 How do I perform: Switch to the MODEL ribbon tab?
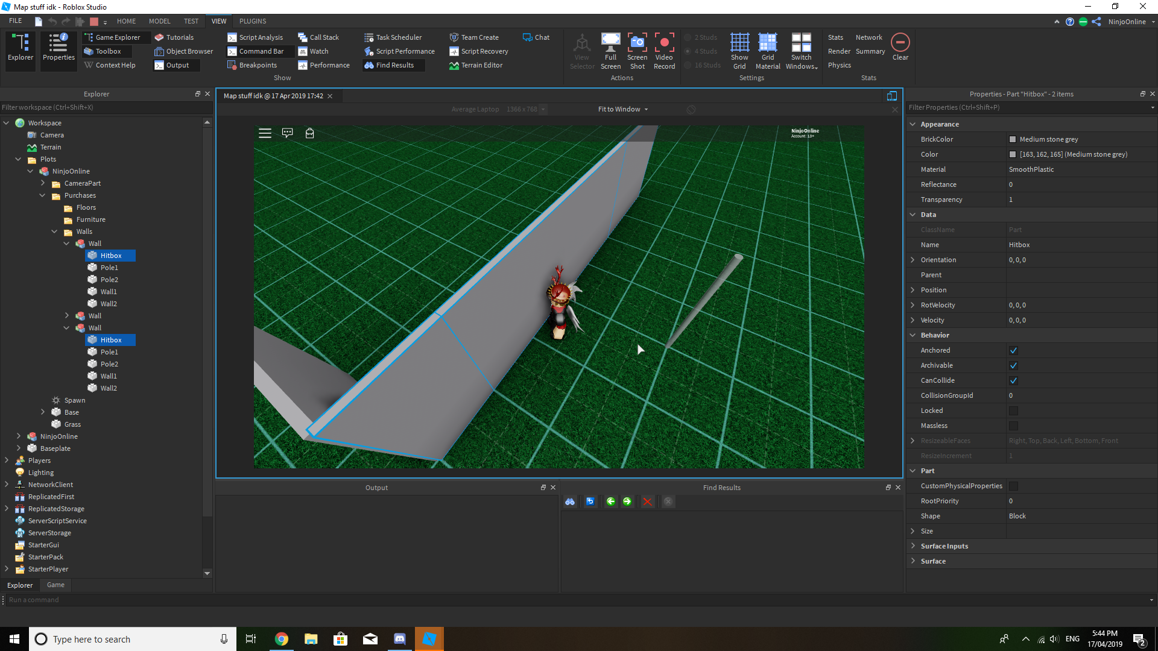[159, 21]
